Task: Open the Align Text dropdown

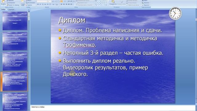Action: coord(82,3)
